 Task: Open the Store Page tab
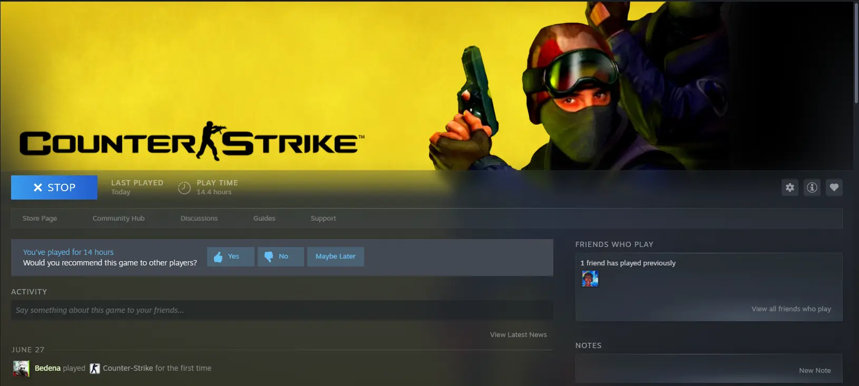click(x=40, y=219)
